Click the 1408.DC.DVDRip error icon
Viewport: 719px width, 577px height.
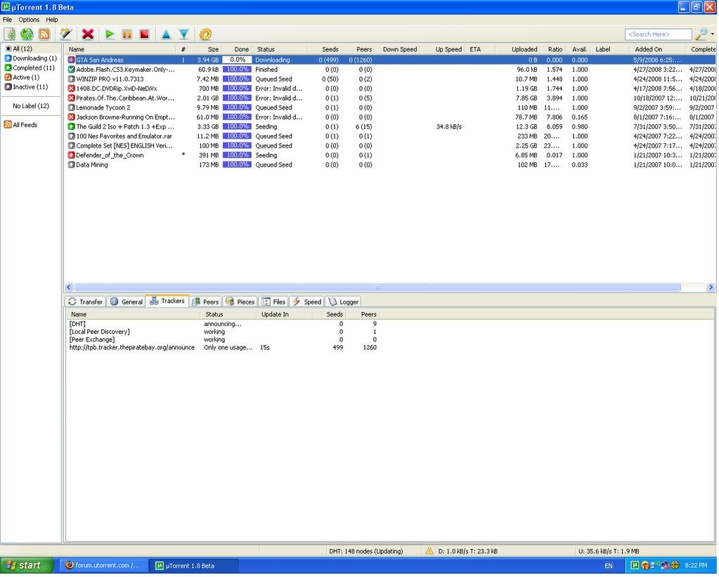point(71,89)
